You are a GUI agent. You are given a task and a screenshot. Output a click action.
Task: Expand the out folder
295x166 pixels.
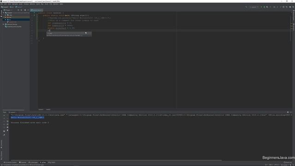click(6, 18)
